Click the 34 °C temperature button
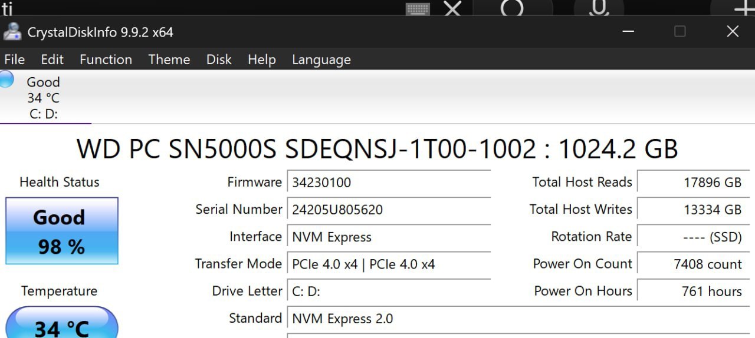755x338 pixels. click(x=62, y=323)
